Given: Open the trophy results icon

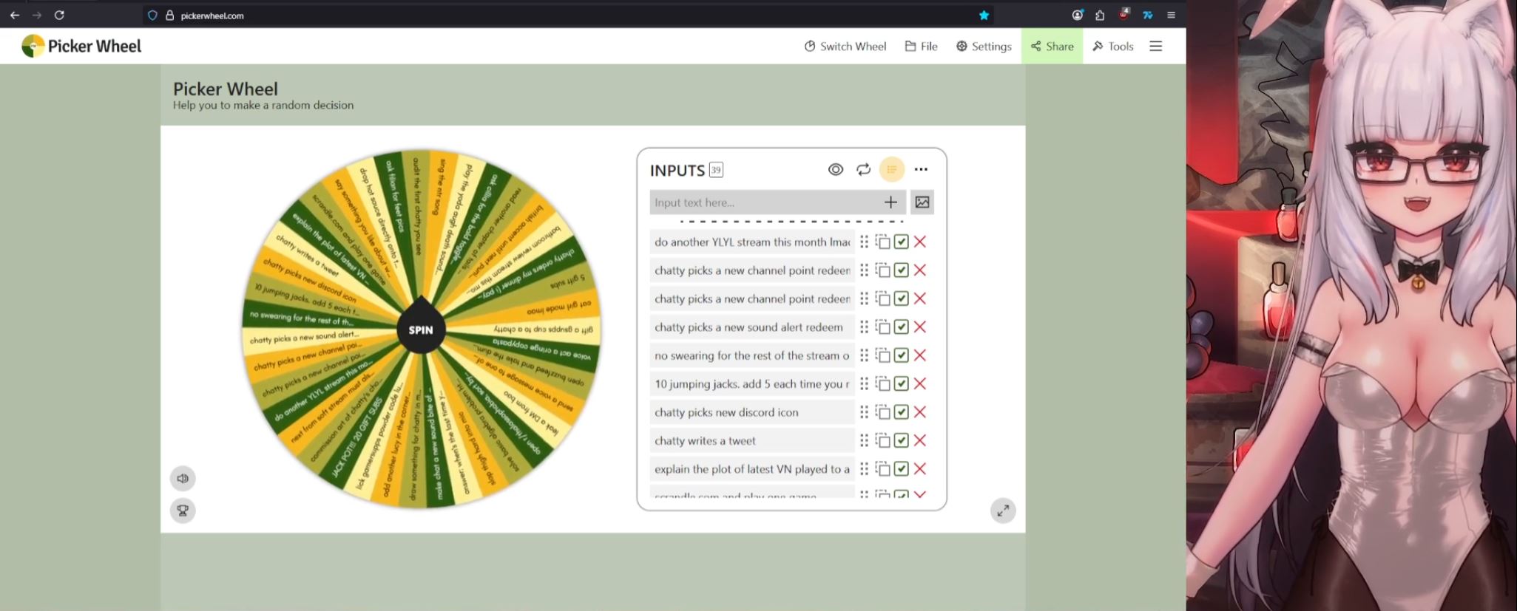Looking at the screenshot, I should (x=183, y=511).
